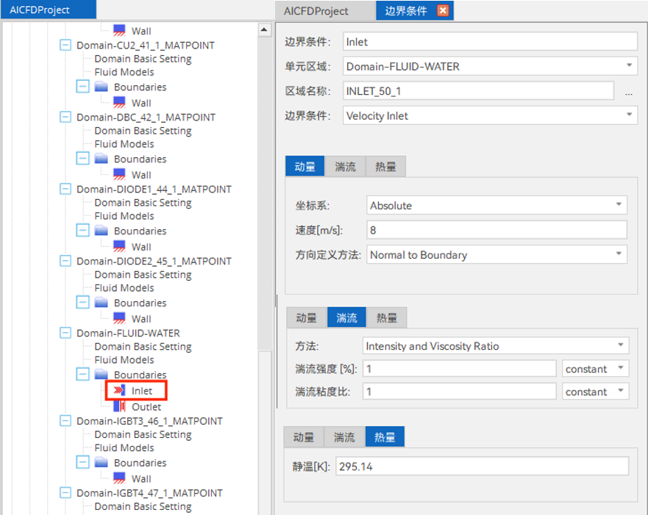The height and width of the screenshot is (515, 648).
Task: Collapse Domain-DBC_42_1_MATPOINT node
Action: [65, 117]
